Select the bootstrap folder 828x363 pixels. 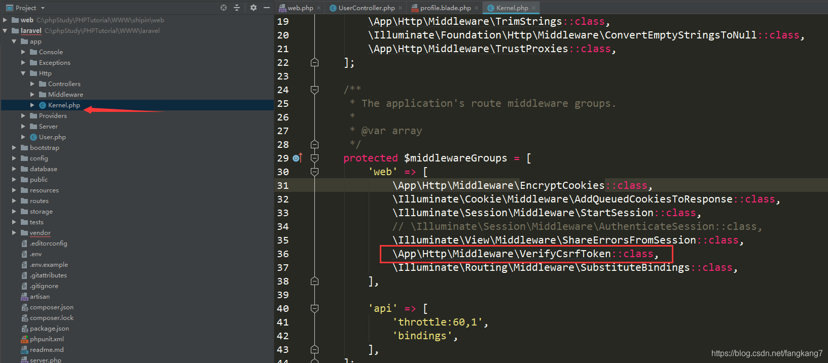tap(44, 148)
